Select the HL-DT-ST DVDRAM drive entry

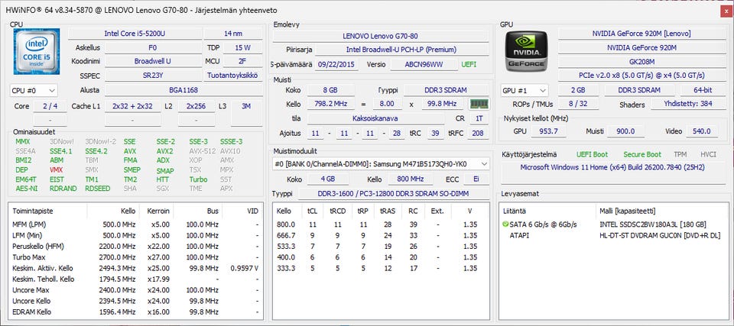[659, 235]
